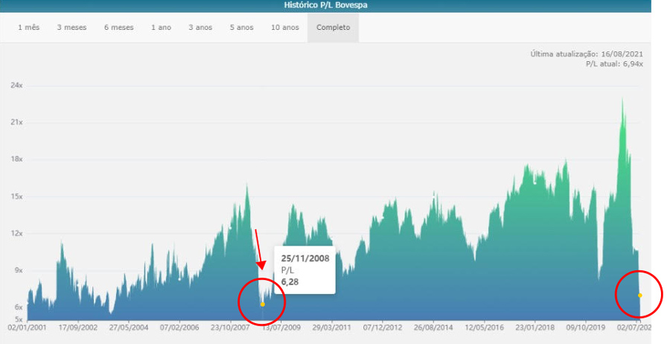This screenshot has width=670, height=344.
Task: Choose the '3 anos' tab
Action: click(200, 28)
